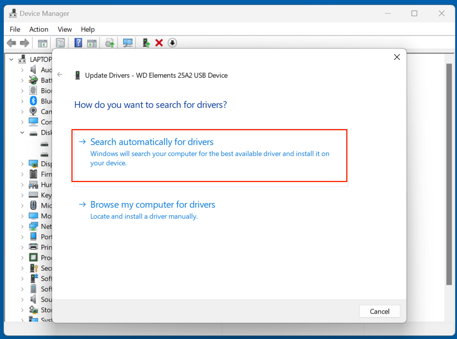
Task: Click the Forward navigation arrow in toolbar
Action: point(24,43)
